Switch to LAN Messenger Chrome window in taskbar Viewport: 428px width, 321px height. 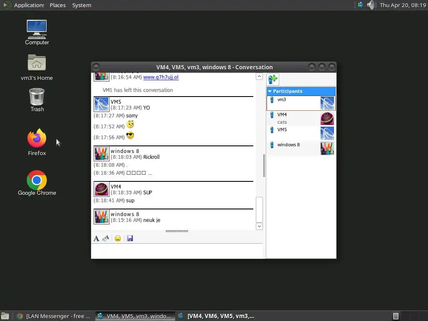click(53, 316)
